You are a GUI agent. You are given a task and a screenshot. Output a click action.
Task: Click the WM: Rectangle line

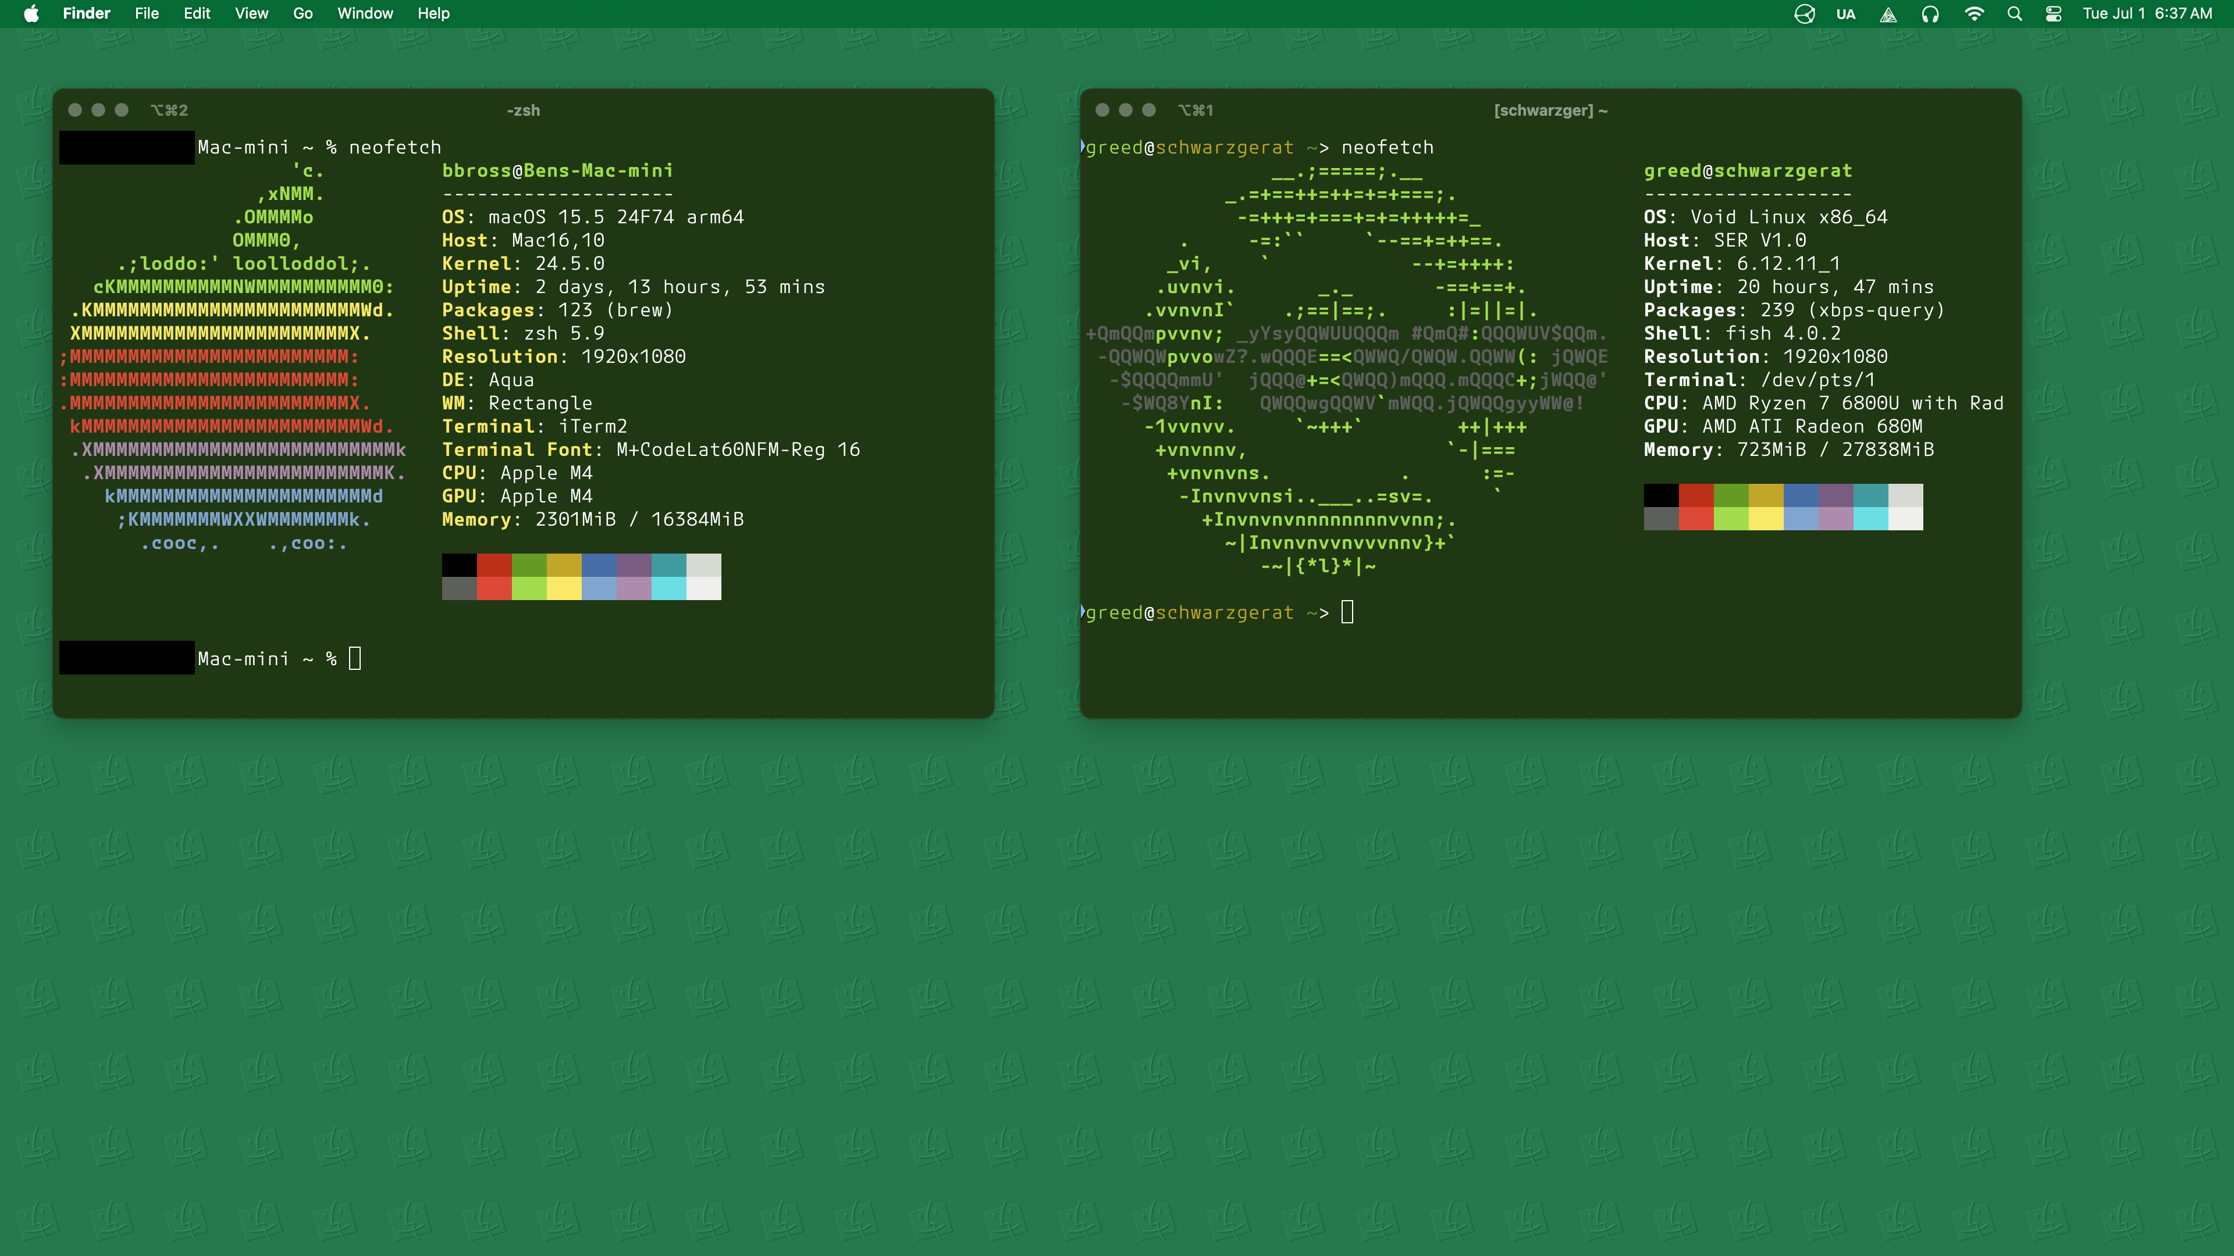tap(517, 403)
